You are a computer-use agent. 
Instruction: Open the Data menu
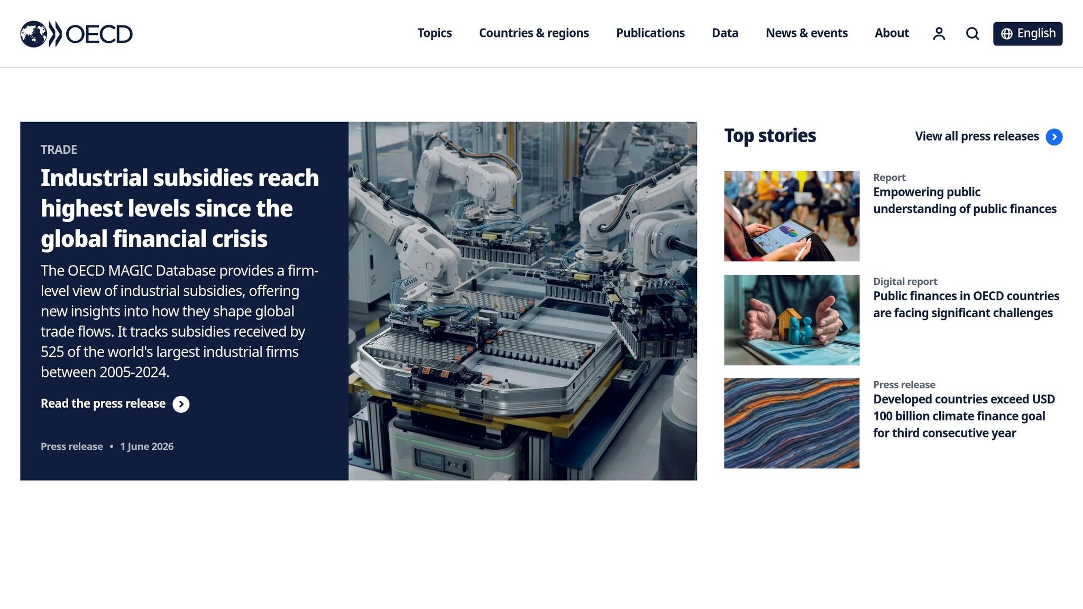tap(725, 33)
